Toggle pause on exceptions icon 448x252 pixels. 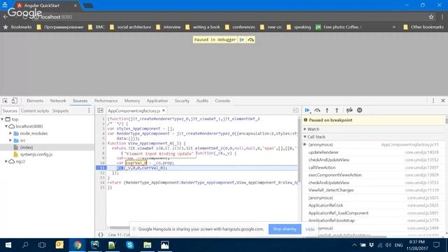(x=359, y=111)
